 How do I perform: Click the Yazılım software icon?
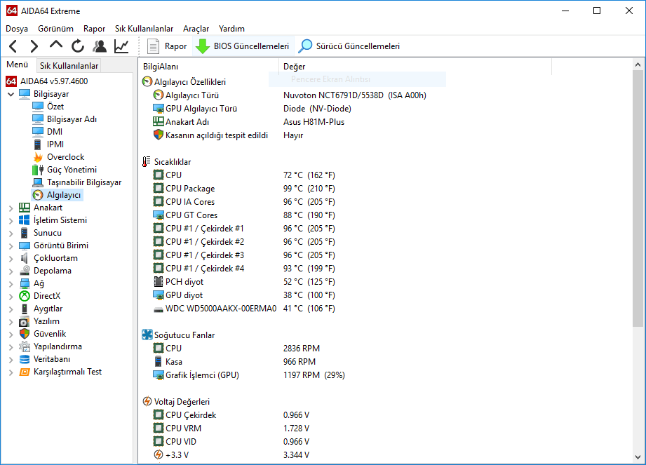(x=25, y=321)
